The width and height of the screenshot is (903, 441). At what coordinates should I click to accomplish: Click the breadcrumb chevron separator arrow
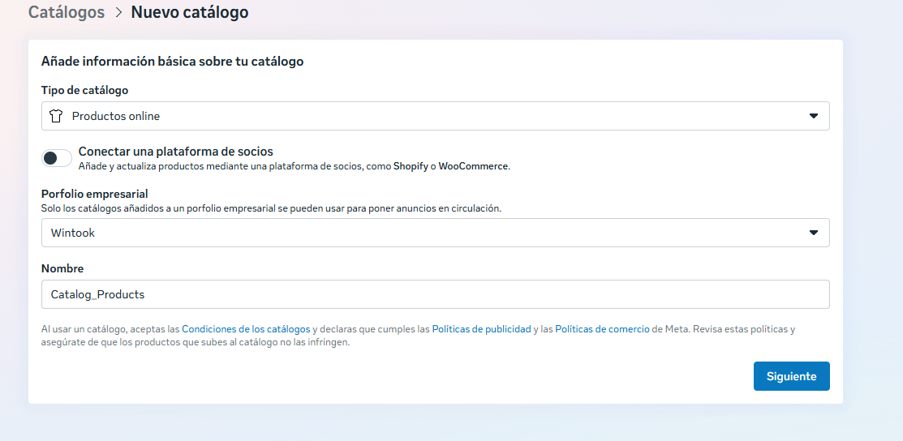(x=118, y=13)
